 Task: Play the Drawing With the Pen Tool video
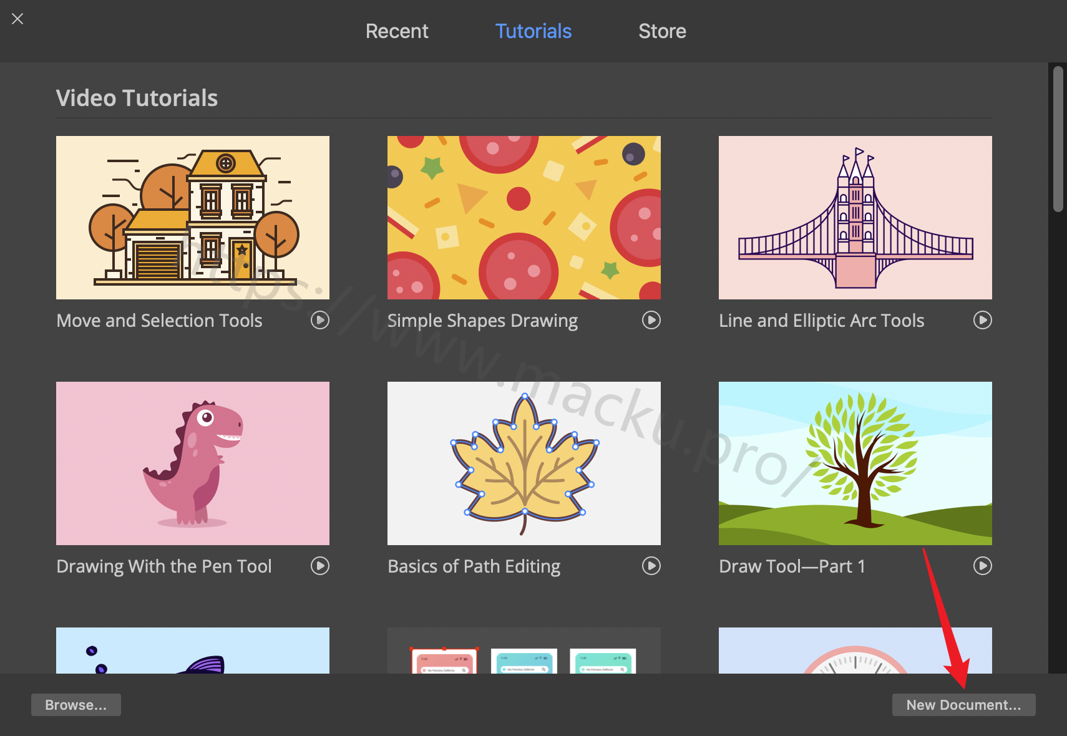(x=320, y=566)
